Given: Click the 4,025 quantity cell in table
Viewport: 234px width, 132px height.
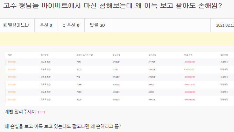Looking at the screenshot, I should point(79,99).
